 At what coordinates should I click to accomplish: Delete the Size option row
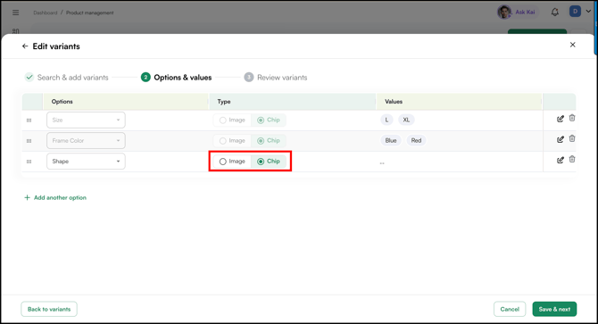tap(572, 118)
